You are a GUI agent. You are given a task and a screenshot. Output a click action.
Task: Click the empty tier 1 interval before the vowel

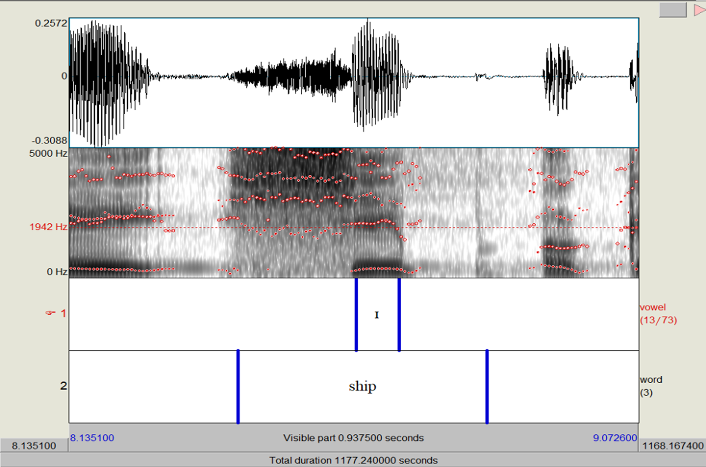[x=212, y=314]
